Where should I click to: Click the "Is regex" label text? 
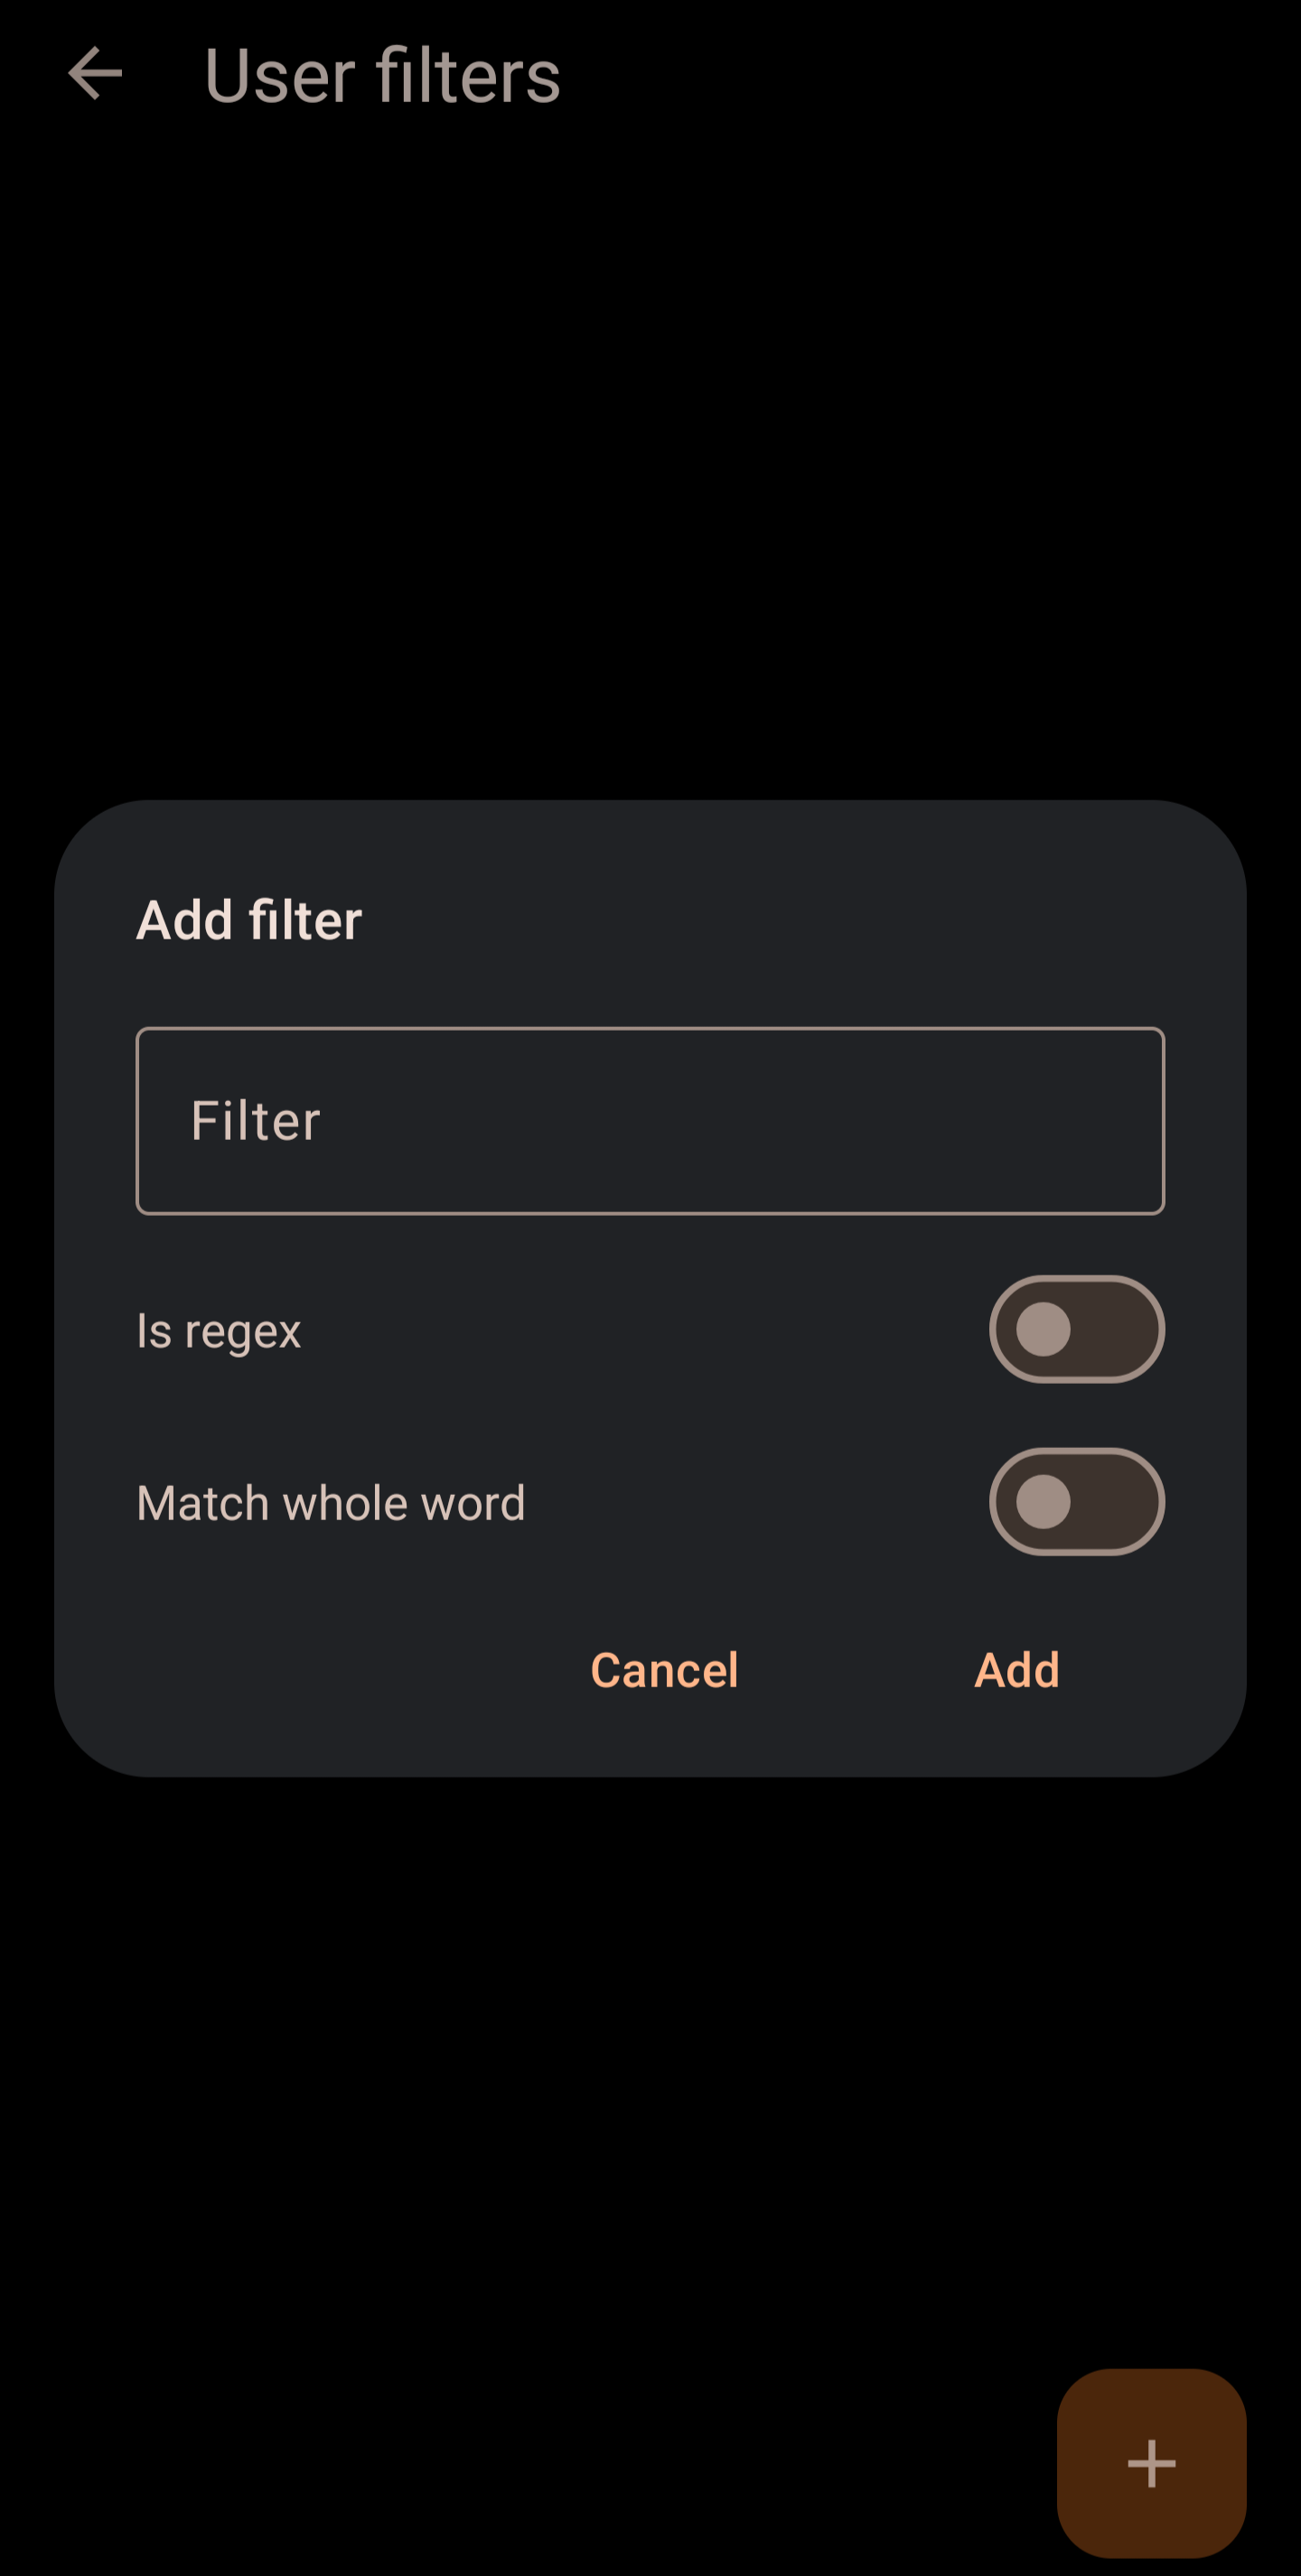tap(218, 1331)
